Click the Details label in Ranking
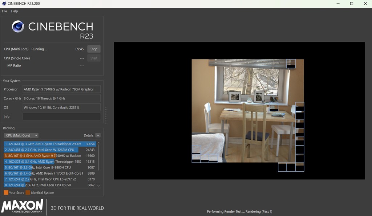372x216 pixels. (x=89, y=135)
